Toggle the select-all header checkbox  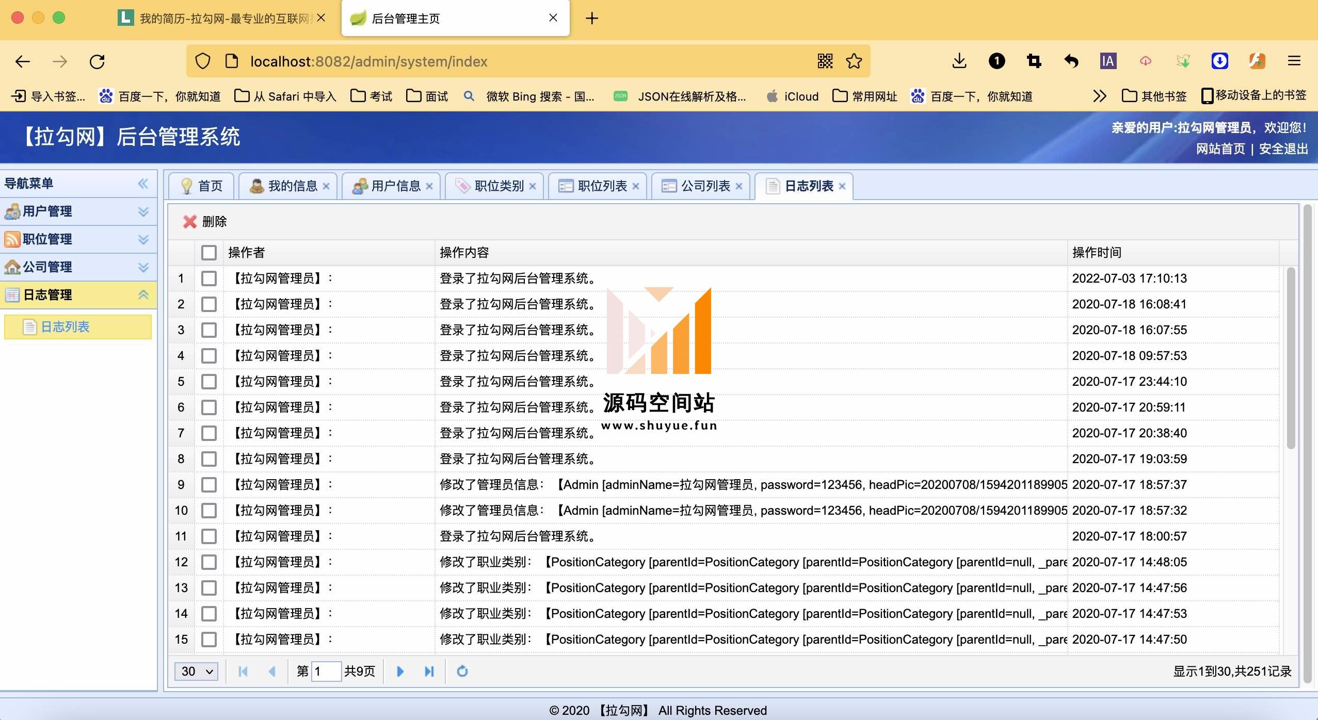pyautogui.click(x=209, y=253)
